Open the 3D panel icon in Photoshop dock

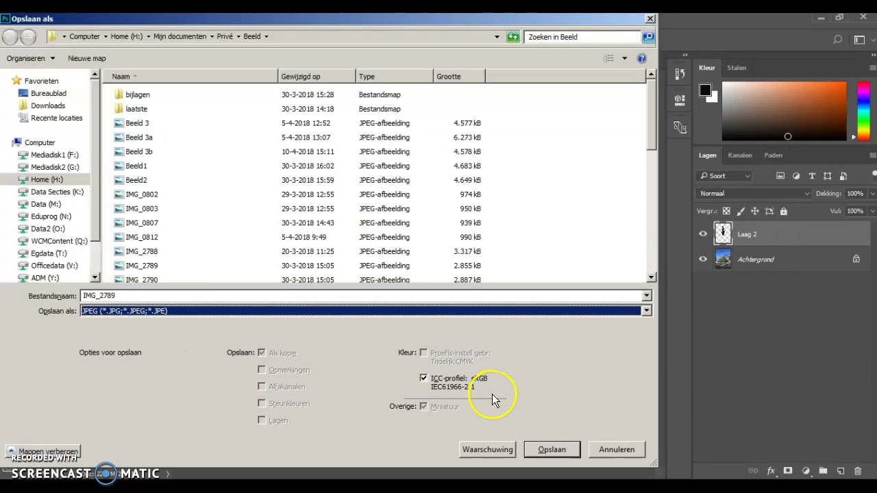(680, 127)
